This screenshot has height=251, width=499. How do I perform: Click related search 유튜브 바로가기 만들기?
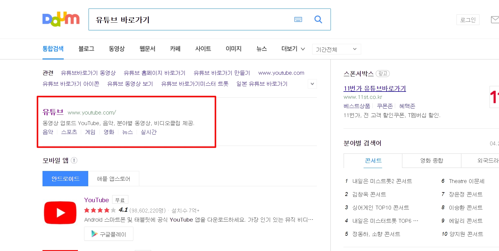pyautogui.click(x=222, y=73)
